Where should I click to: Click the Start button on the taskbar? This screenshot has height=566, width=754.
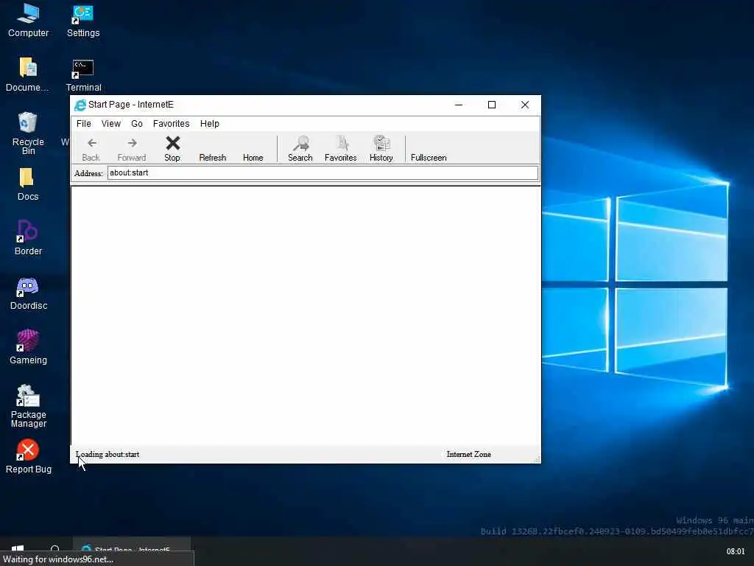tap(18, 550)
